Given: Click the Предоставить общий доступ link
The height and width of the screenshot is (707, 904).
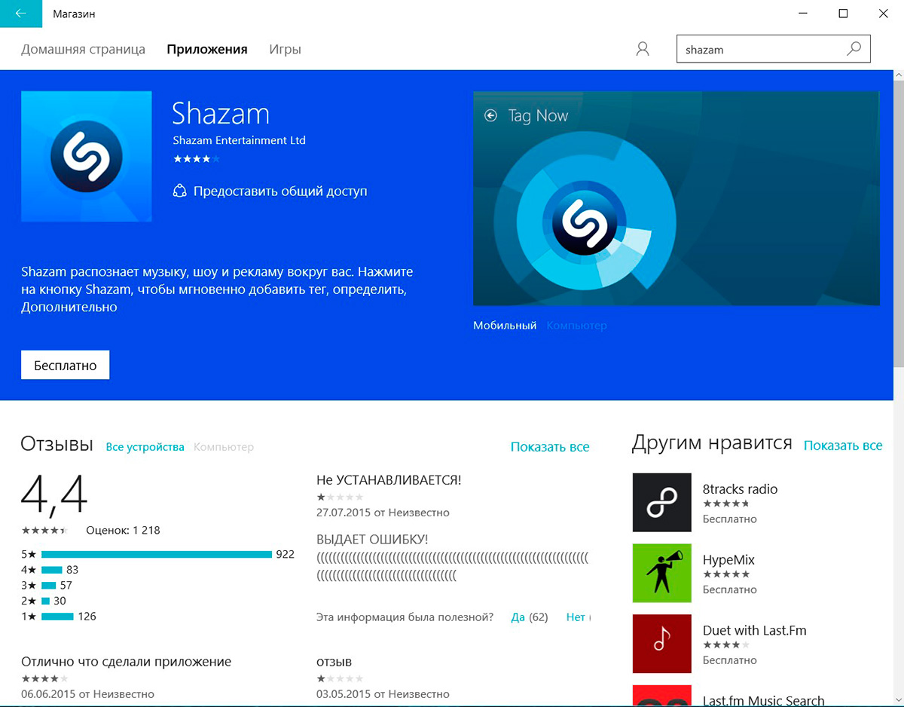Looking at the screenshot, I should click(x=280, y=191).
